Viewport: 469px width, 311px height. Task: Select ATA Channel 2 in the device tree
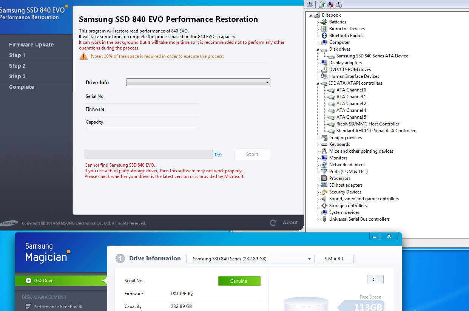point(351,104)
